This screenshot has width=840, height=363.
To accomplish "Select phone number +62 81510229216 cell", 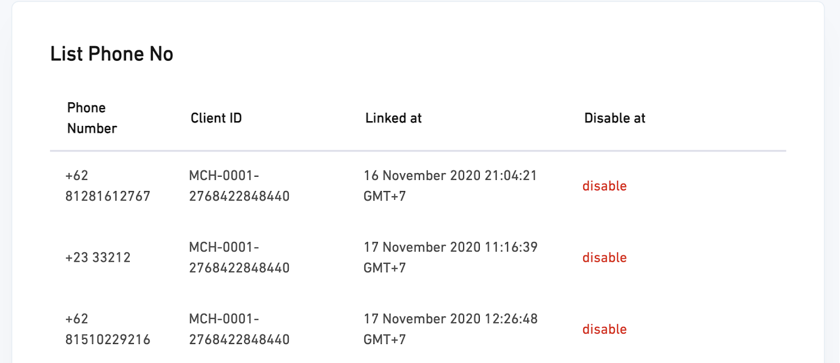I will (108, 329).
